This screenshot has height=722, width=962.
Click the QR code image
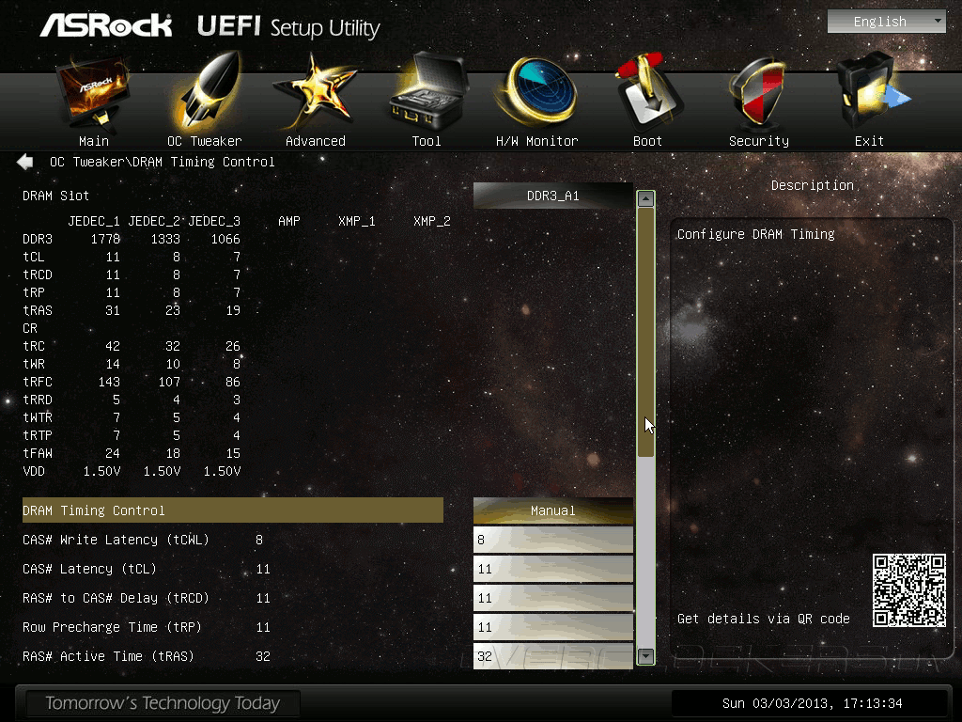(909, 590)
